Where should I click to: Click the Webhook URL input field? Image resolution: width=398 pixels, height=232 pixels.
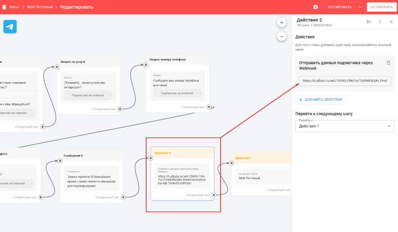click(344, 81)
